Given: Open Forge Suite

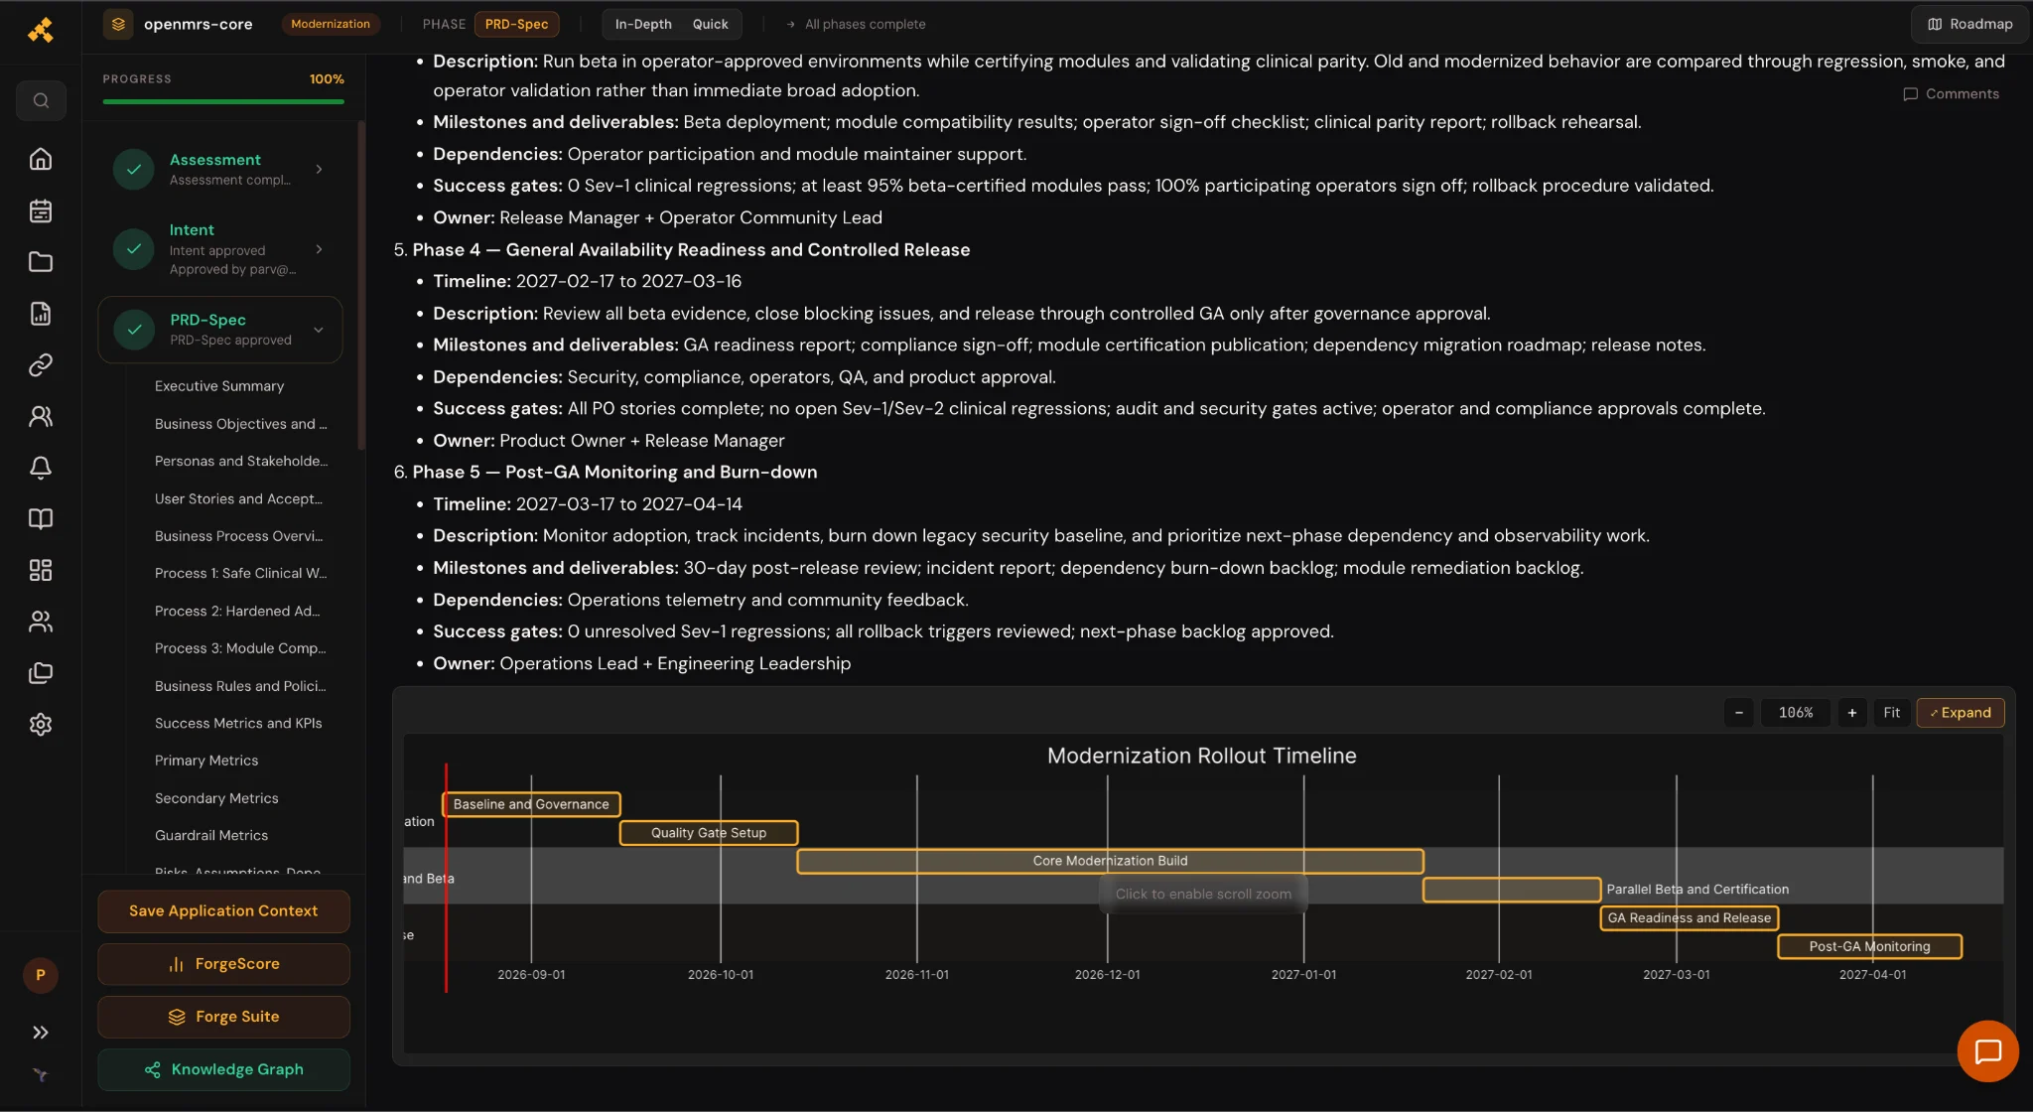Looking at the screenshot, I should [x=223, y=1017].
